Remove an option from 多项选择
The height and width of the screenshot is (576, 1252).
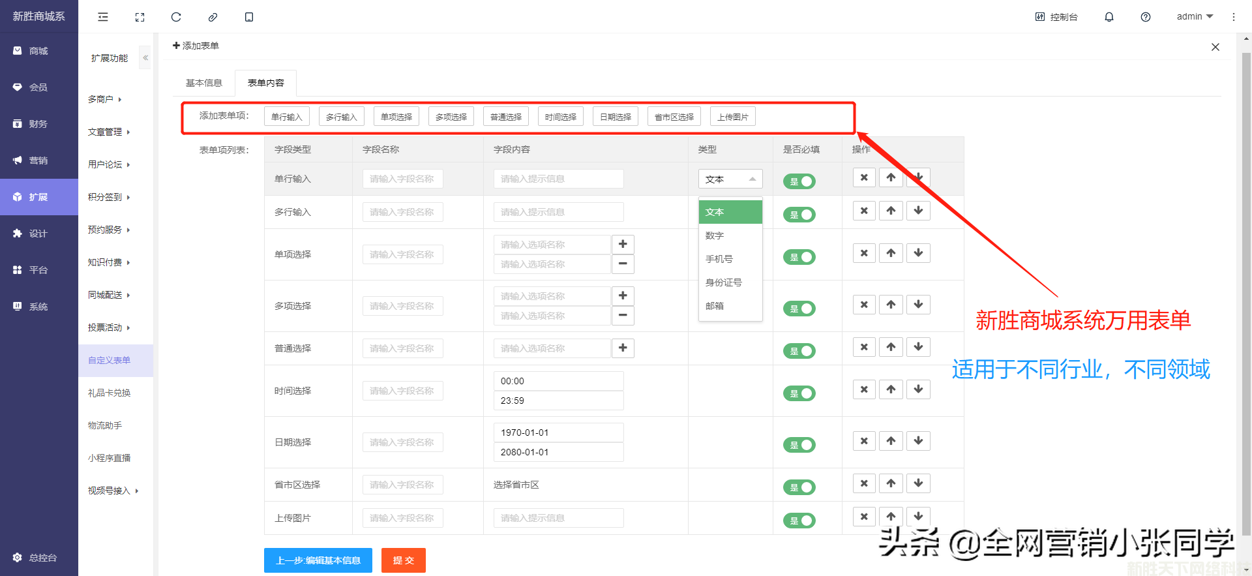click(x=623, y=315)
